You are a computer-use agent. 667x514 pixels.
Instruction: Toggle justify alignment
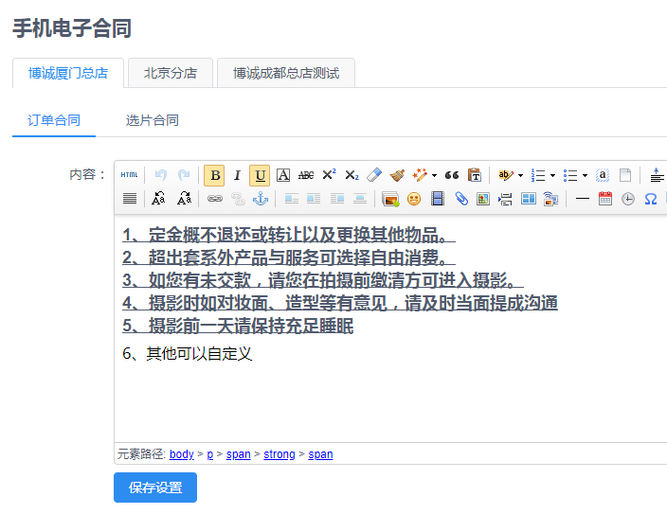tap(130, 199)
